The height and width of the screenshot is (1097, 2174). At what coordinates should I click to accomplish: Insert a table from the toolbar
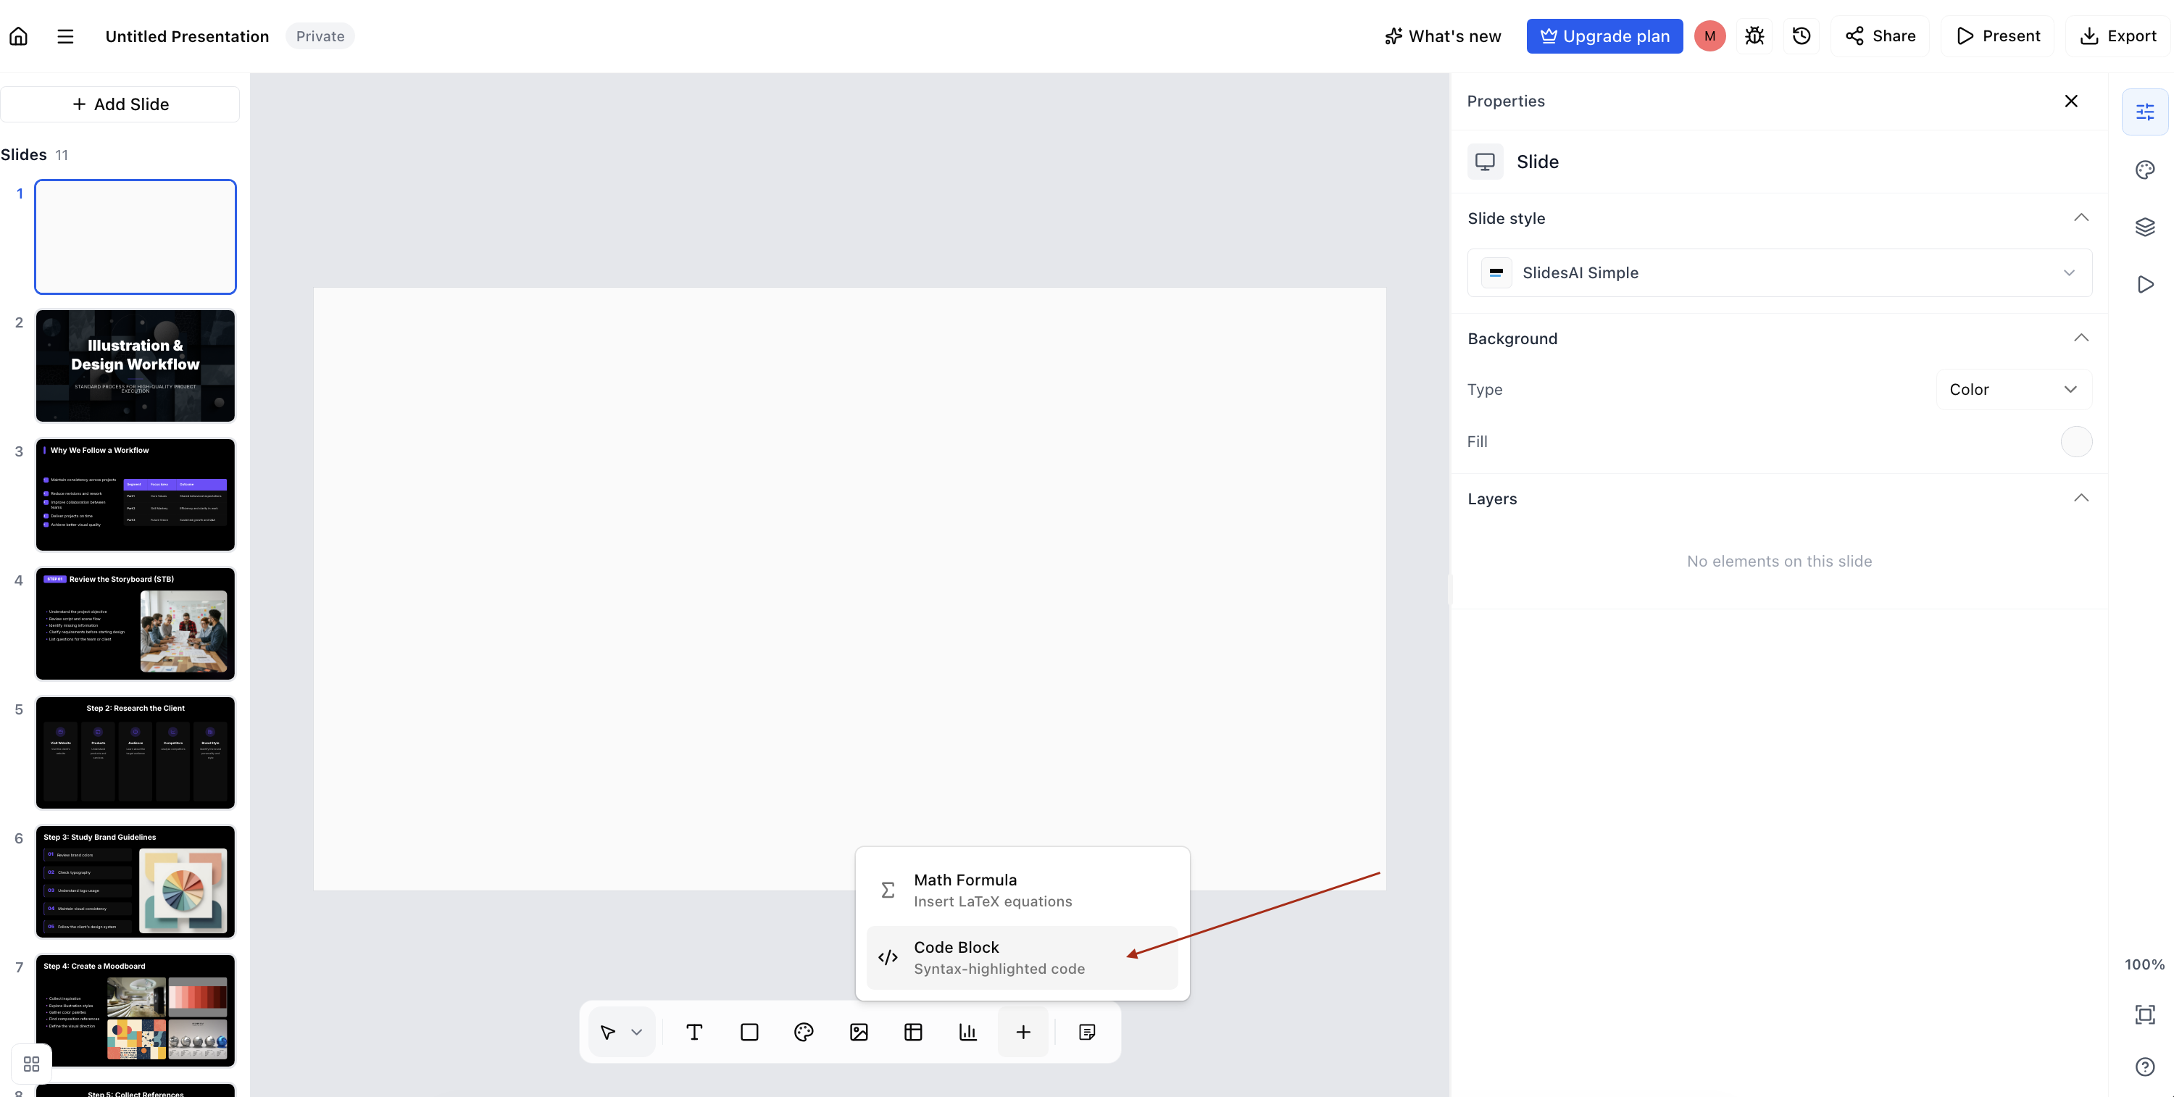(913, 1032)
